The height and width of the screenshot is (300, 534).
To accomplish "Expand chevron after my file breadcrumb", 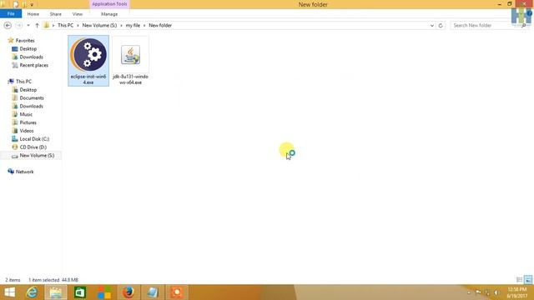I will [x=144, y=26].
